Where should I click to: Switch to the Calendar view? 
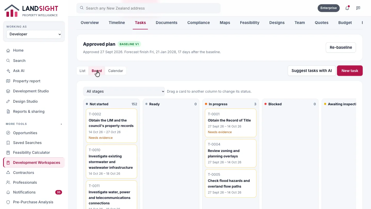tap(116, 71)
